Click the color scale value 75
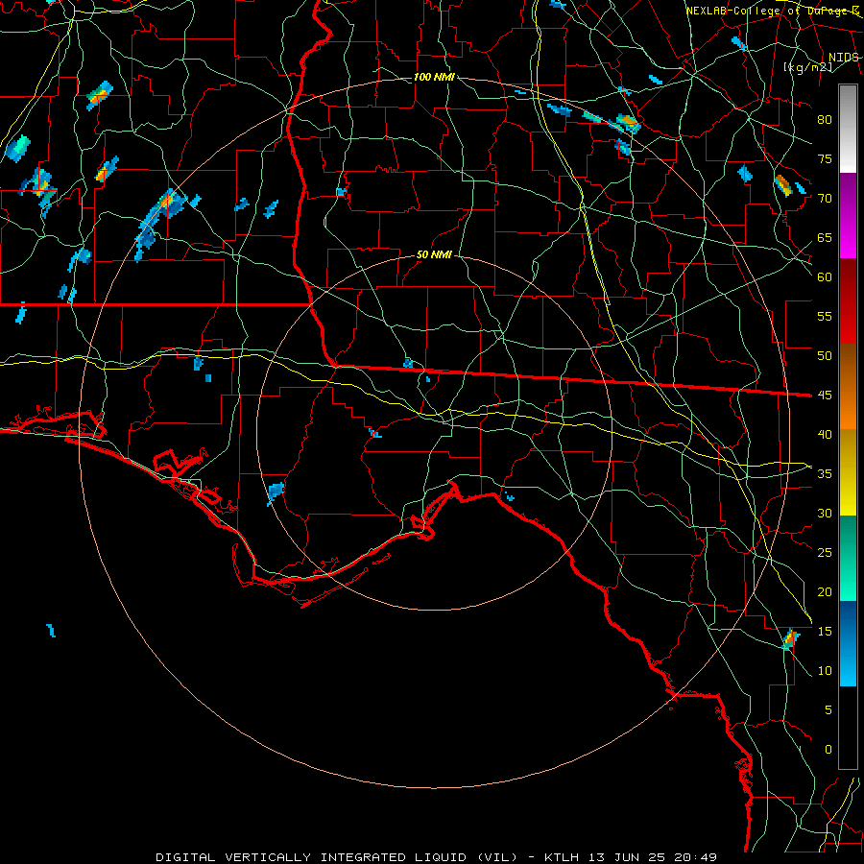 click(x=825, y=158)
